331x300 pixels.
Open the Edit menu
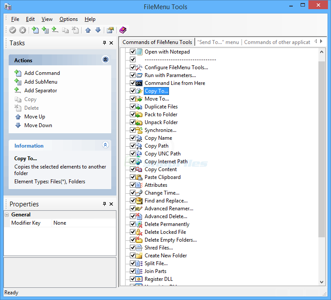pyautogui.click(x=30, y=19)
